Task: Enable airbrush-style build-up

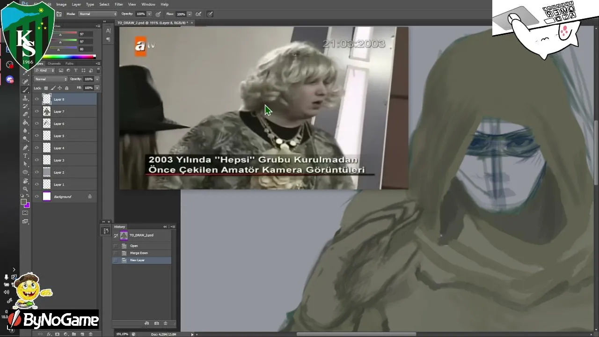Action: tap(198, 14)
